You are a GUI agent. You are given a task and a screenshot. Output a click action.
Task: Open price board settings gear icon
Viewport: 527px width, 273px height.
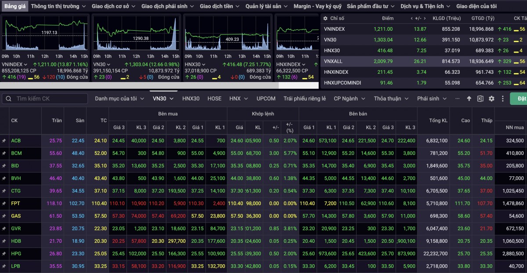coord(491,99)
